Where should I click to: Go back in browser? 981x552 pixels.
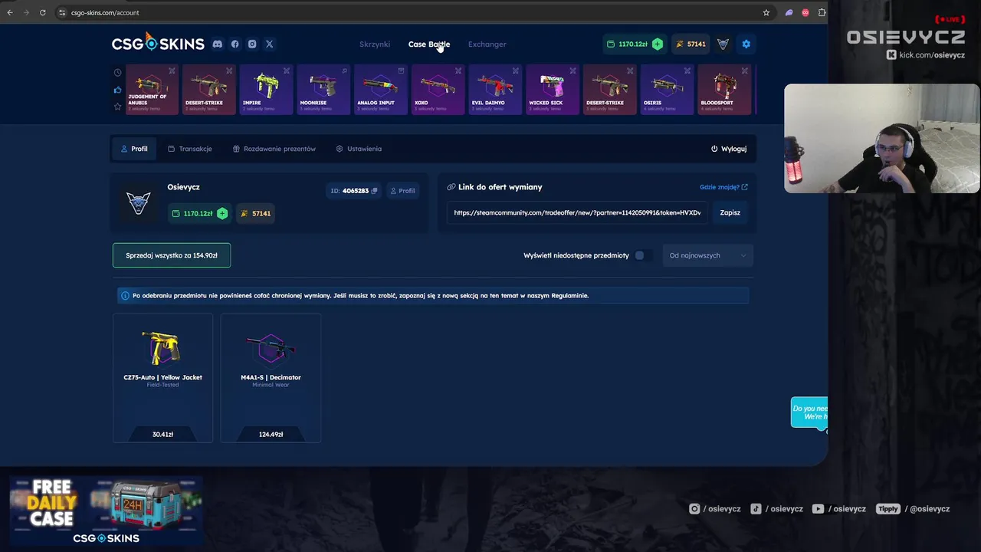click(10, 12)
